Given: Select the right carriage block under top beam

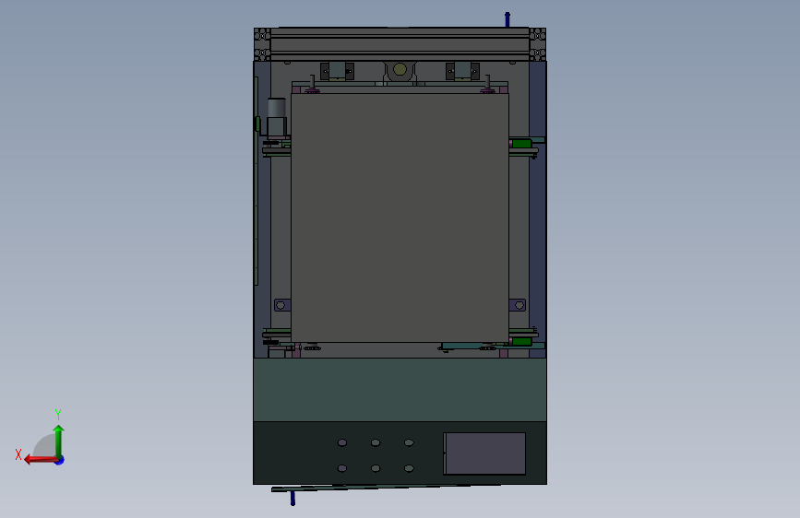Looking at the screenshot, I should pos(462,71).
